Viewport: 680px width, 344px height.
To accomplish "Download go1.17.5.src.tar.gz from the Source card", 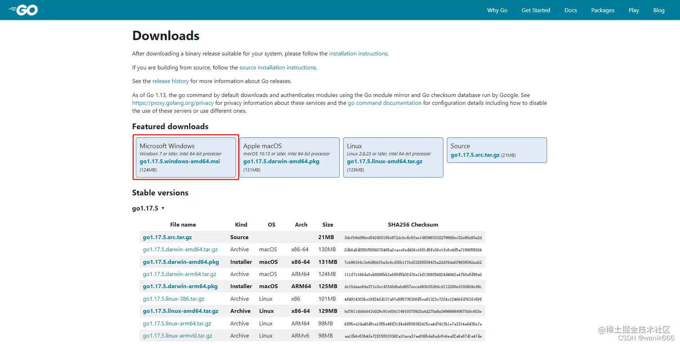I will pos(475,155).
